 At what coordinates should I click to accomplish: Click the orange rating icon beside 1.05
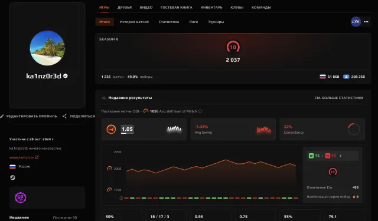tap(111, 129)
